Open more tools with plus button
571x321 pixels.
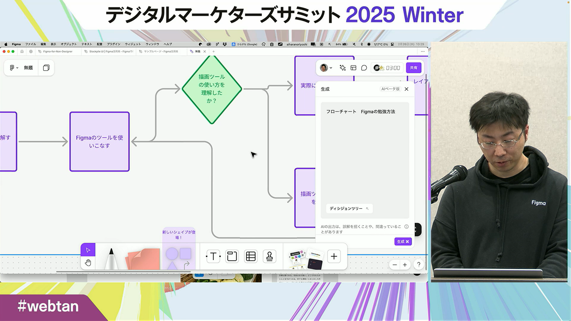click(334, 256)
